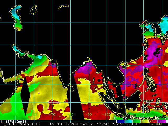Click the red '40' latitude label
Viewport: 168px width, 126px height.
pos(144,22)
